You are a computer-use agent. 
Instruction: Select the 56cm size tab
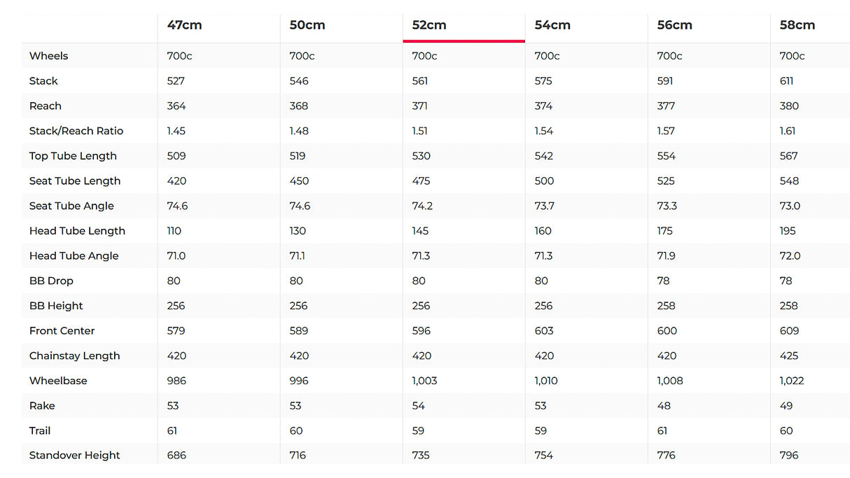(674, 25)
